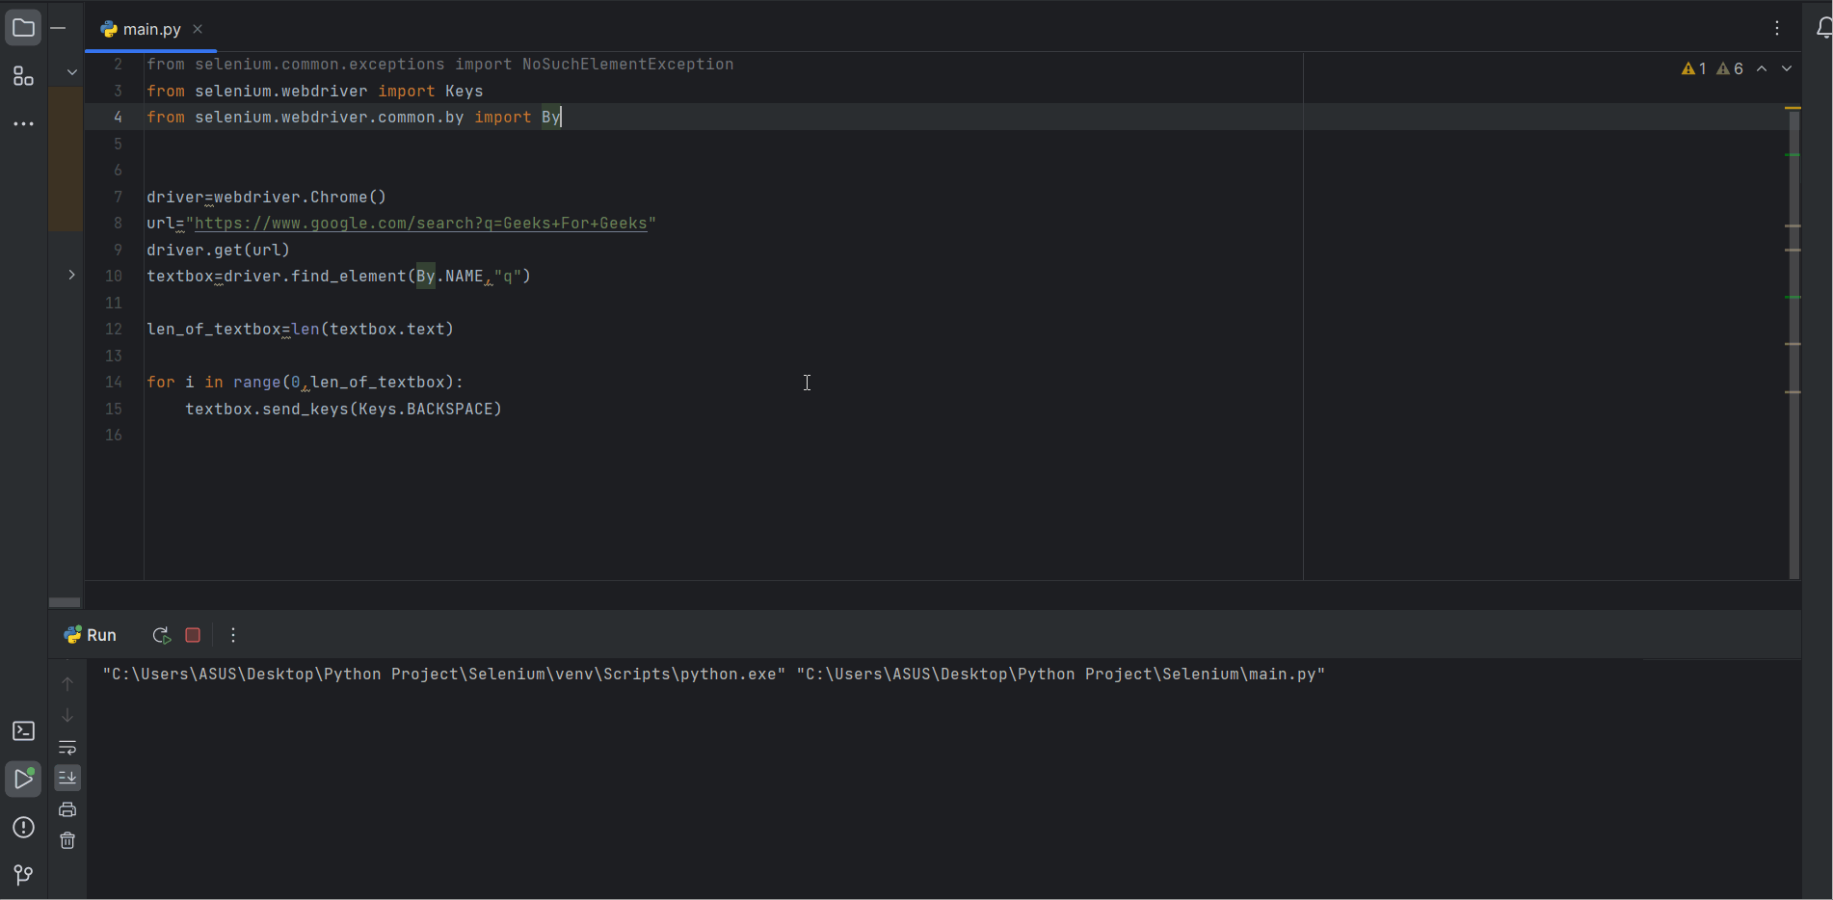This screenshot has height=900, width=1833.
Task: Open the editor options kebab menu
Action: click(1776, 28)
